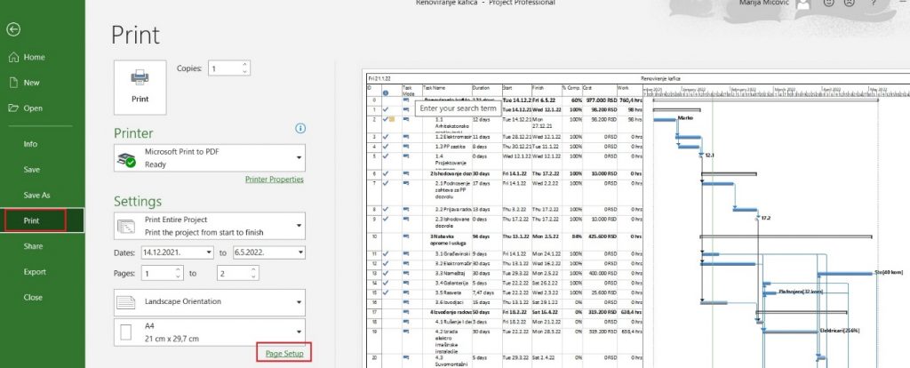Go back using the Backstage back arrow

pos(13,29)
